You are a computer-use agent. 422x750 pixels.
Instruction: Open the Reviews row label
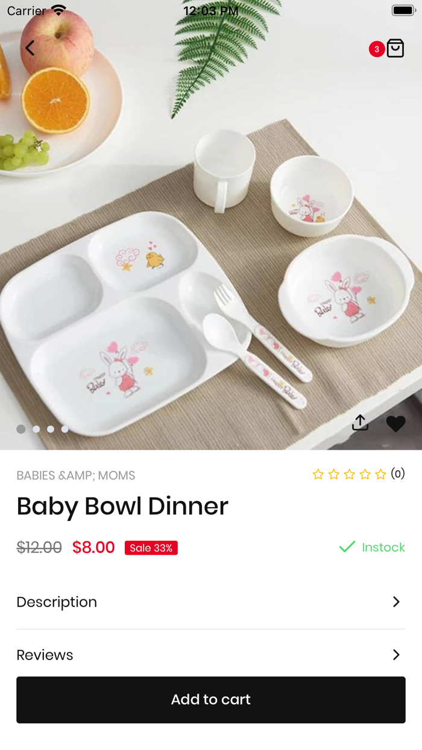(45, 655)
